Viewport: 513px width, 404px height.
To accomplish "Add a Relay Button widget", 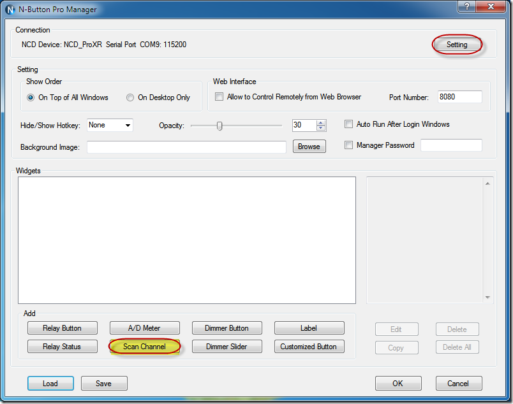I will click(x=62, y=328).
